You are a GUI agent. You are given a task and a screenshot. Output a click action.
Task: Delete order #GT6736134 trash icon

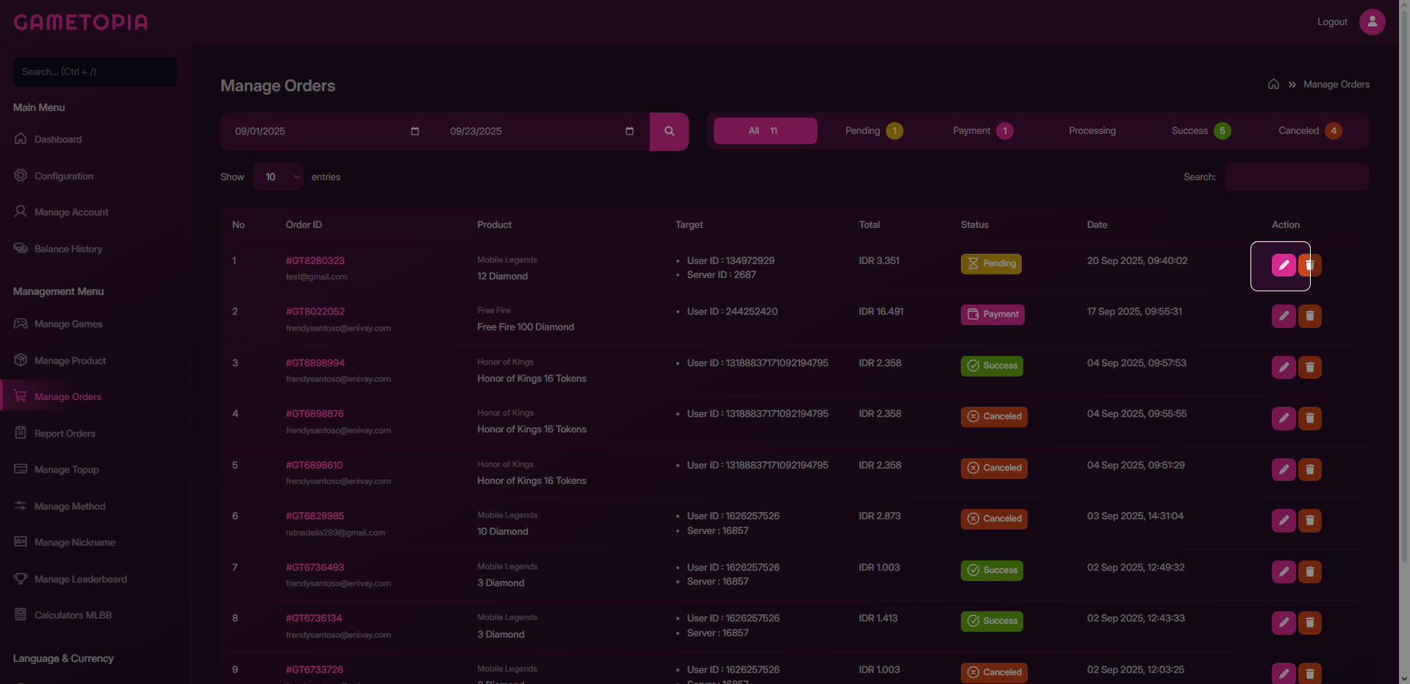click(x=1310, y=623)
